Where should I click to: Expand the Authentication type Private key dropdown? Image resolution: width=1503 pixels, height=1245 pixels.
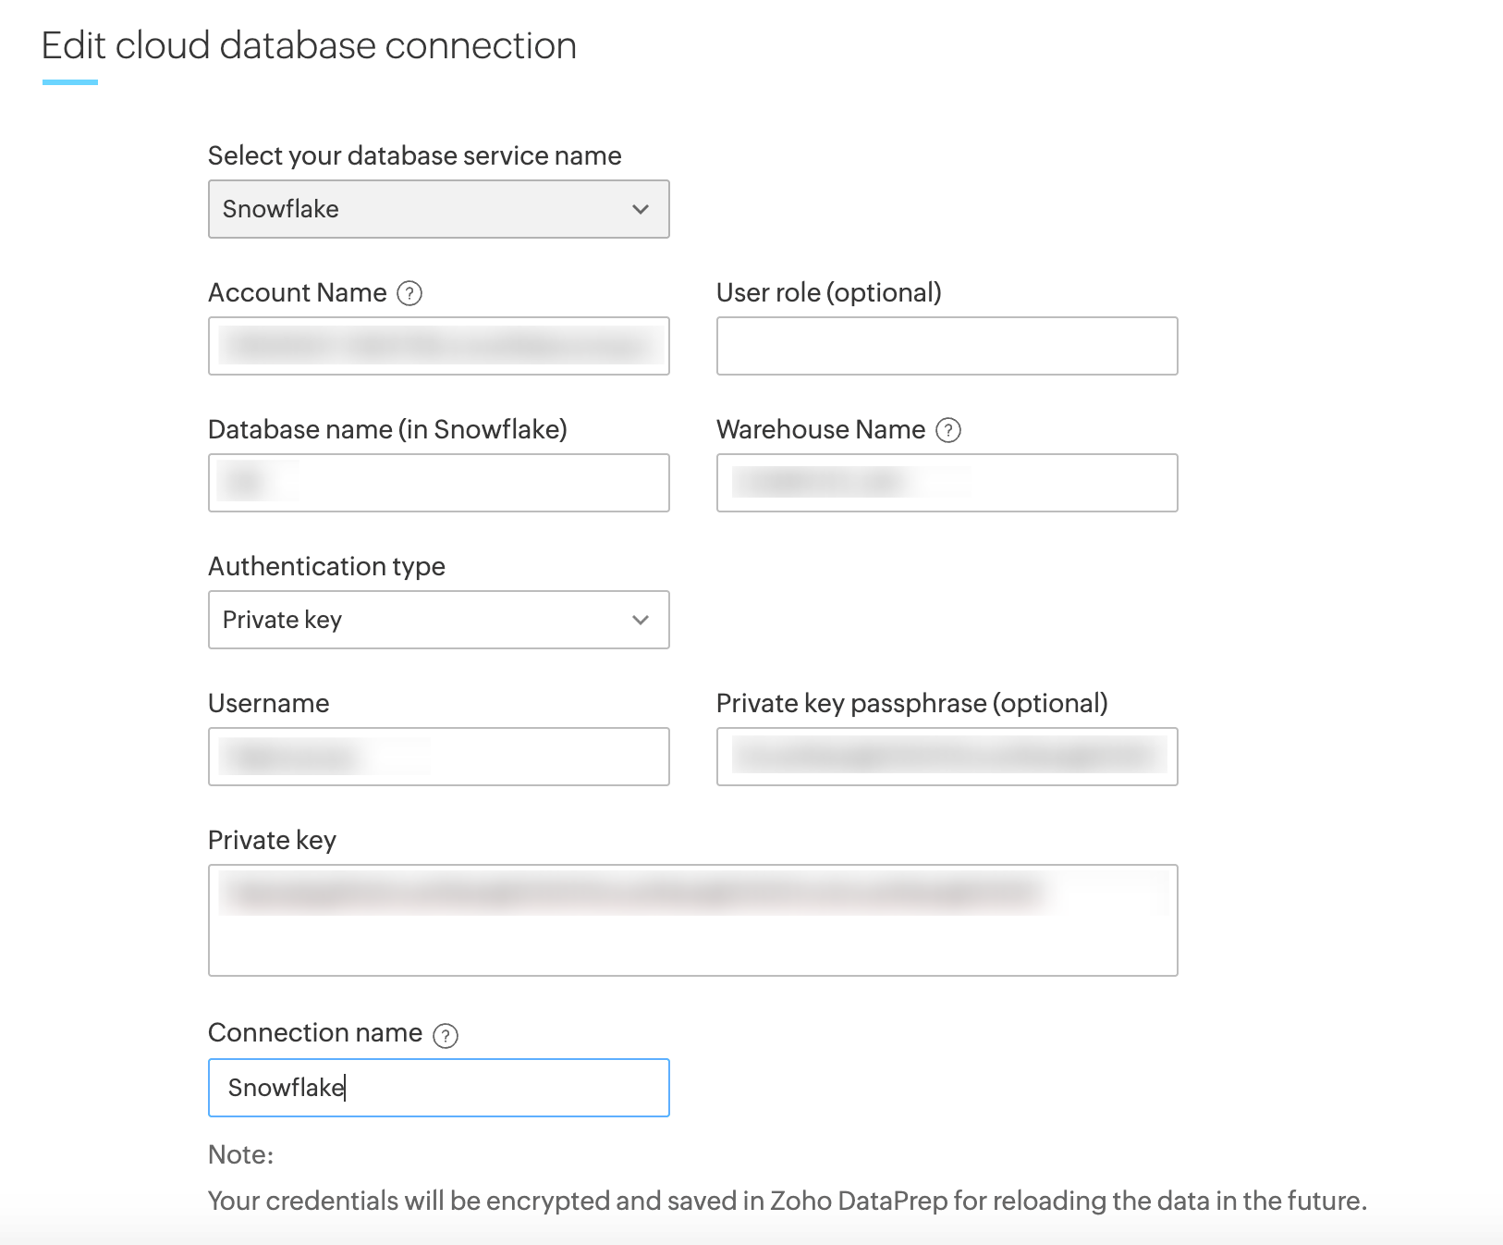coord(438,620)
